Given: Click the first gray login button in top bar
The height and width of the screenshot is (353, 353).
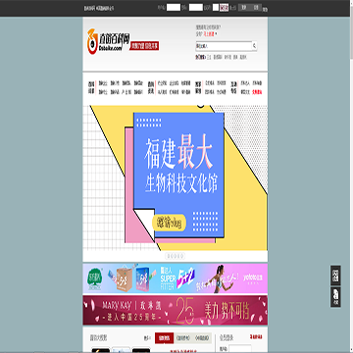Looking at the screenshot, I should (x=244, y=7).
